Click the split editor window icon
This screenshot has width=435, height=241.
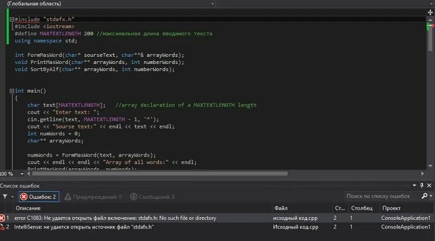coord(430,12)
